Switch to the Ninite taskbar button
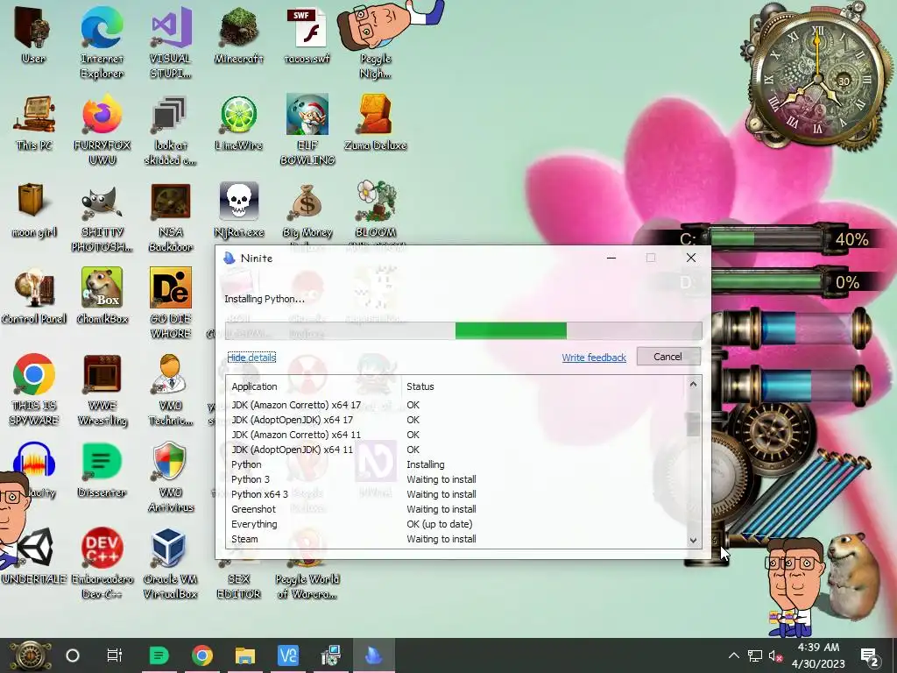Screen dimensions: 897x673 tap(373, 655)
